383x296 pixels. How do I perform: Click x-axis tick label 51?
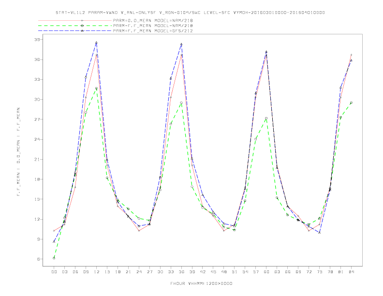pos(235,272)
